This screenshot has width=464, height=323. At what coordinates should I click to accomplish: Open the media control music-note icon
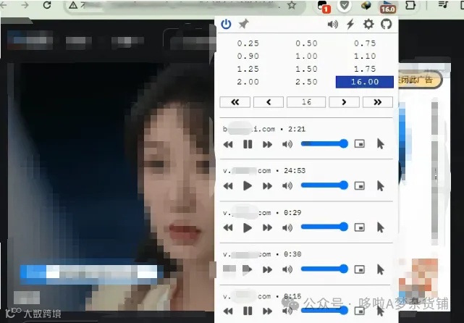pos(443,5)
